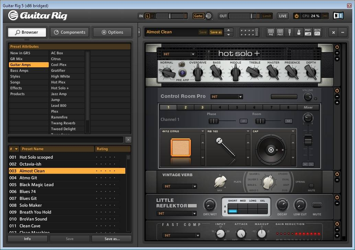Show the PRE tapedeck module
The image size is (355, 250).
pos(271,32)
